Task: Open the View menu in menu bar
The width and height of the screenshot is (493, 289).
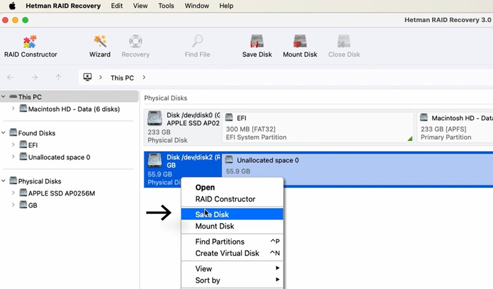Action: pyautogui.click(x=140, y=6)
